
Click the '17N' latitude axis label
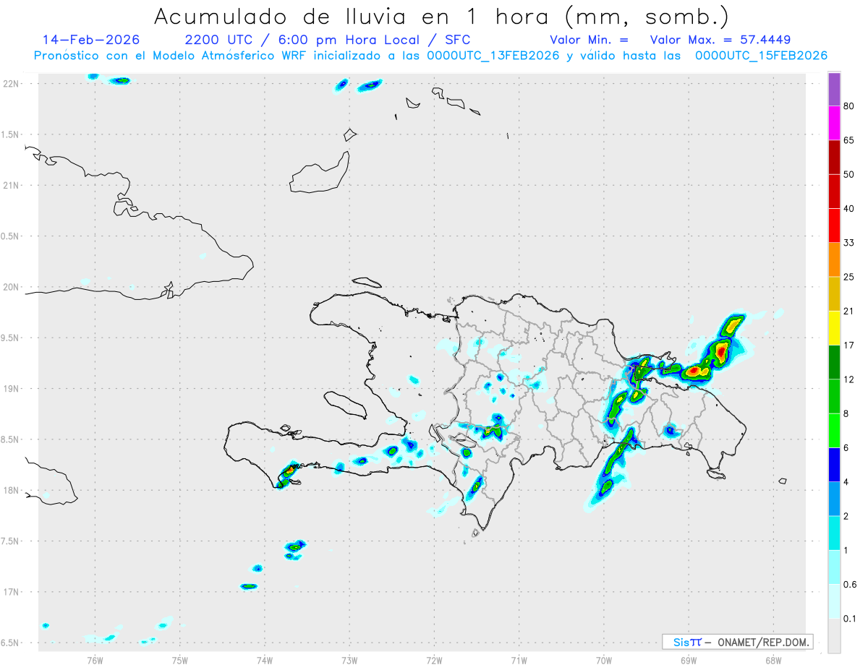point(11,592)
